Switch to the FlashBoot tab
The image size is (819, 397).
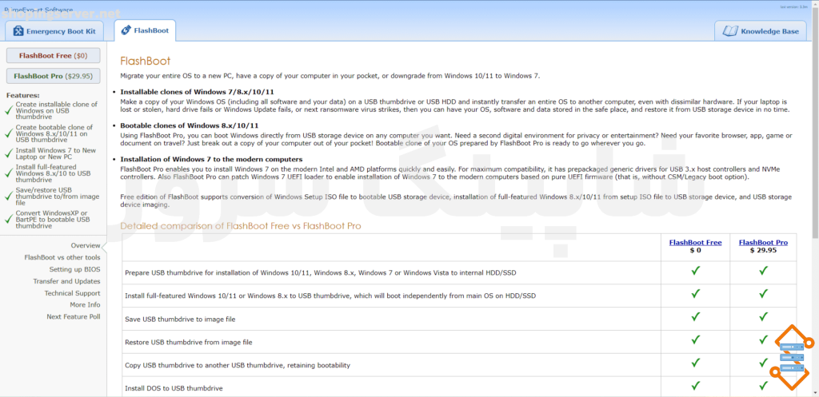pyautogui.click(x=145, y=30)
